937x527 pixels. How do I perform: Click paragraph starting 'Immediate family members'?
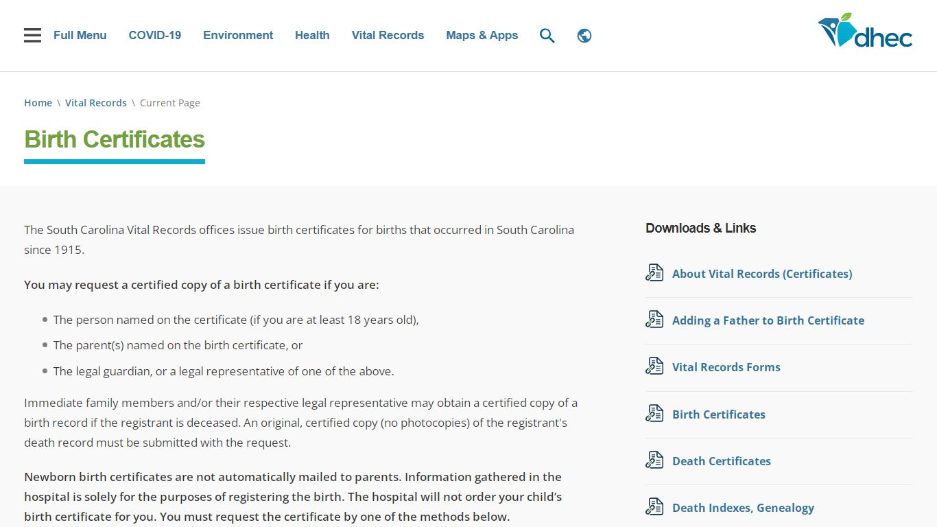coord(300,423)
